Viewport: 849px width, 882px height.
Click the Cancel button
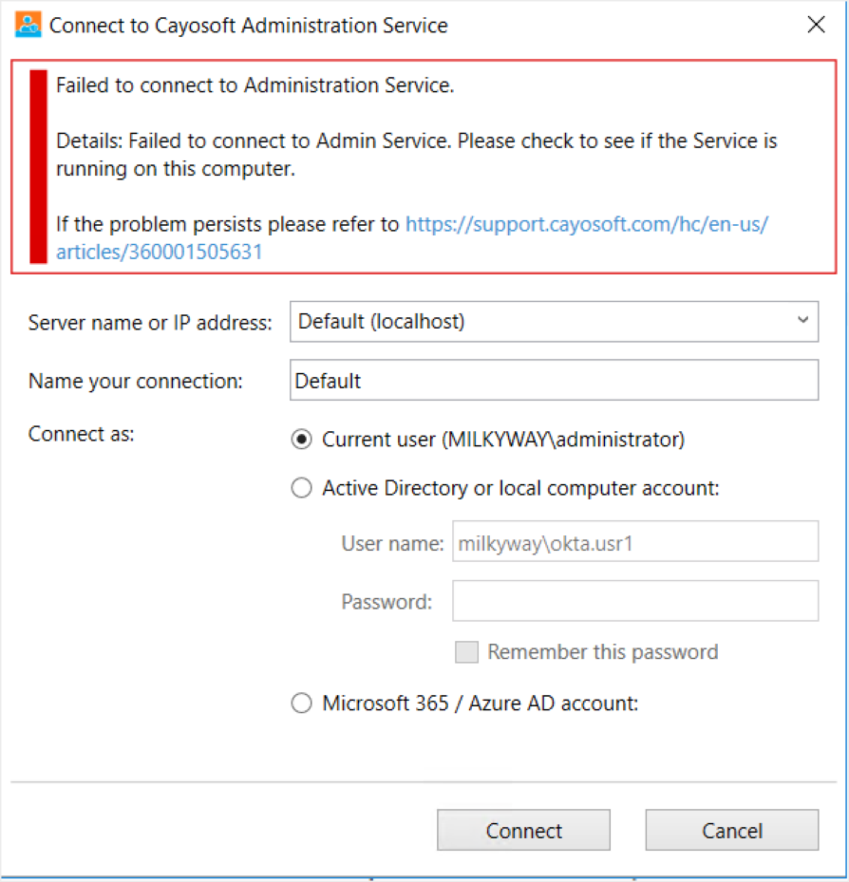click(732, 830)
